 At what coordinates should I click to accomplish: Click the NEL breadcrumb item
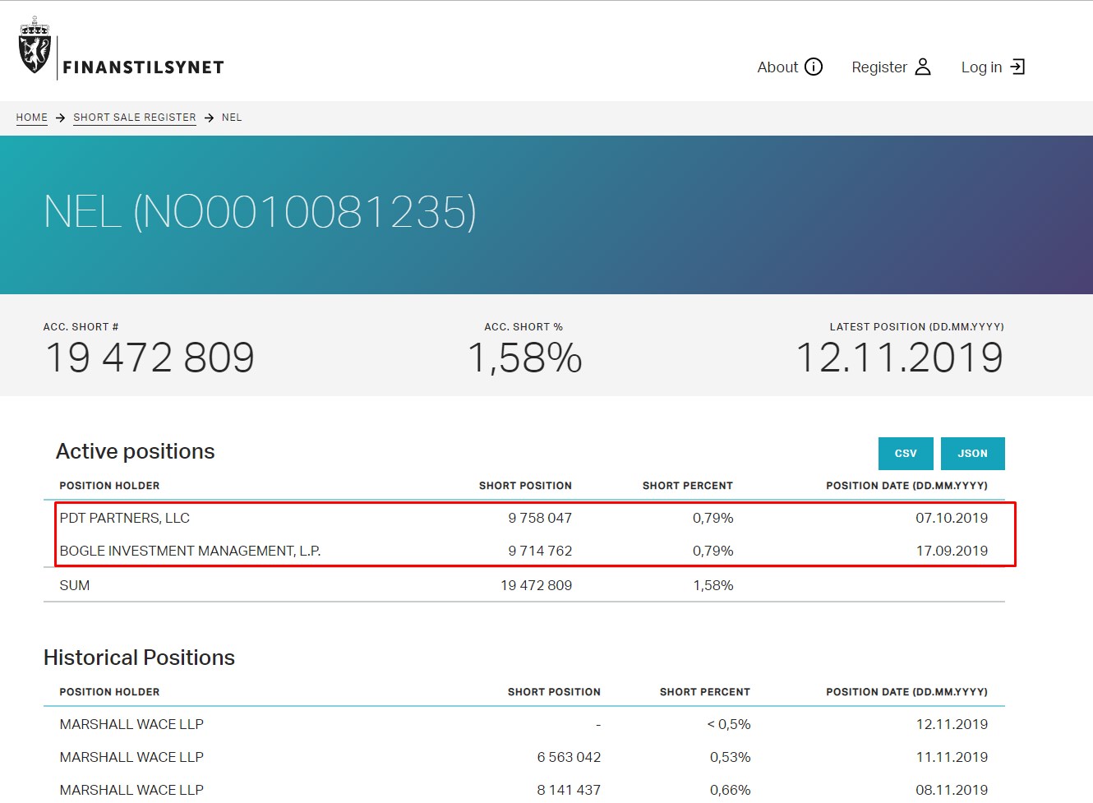point(232,118)
